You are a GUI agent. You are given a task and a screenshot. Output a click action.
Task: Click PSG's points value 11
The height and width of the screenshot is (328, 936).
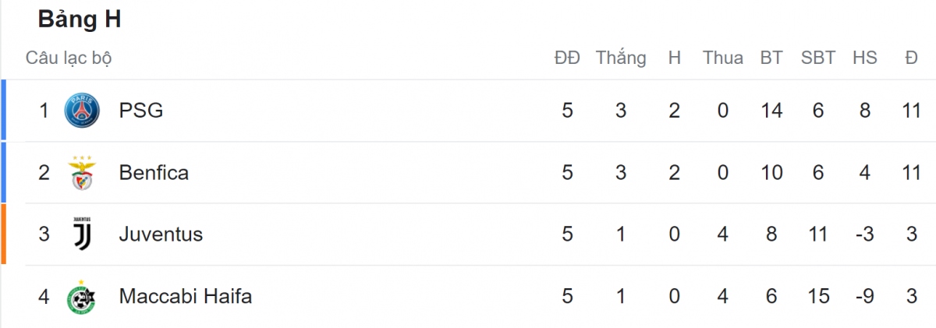[911, 111]
